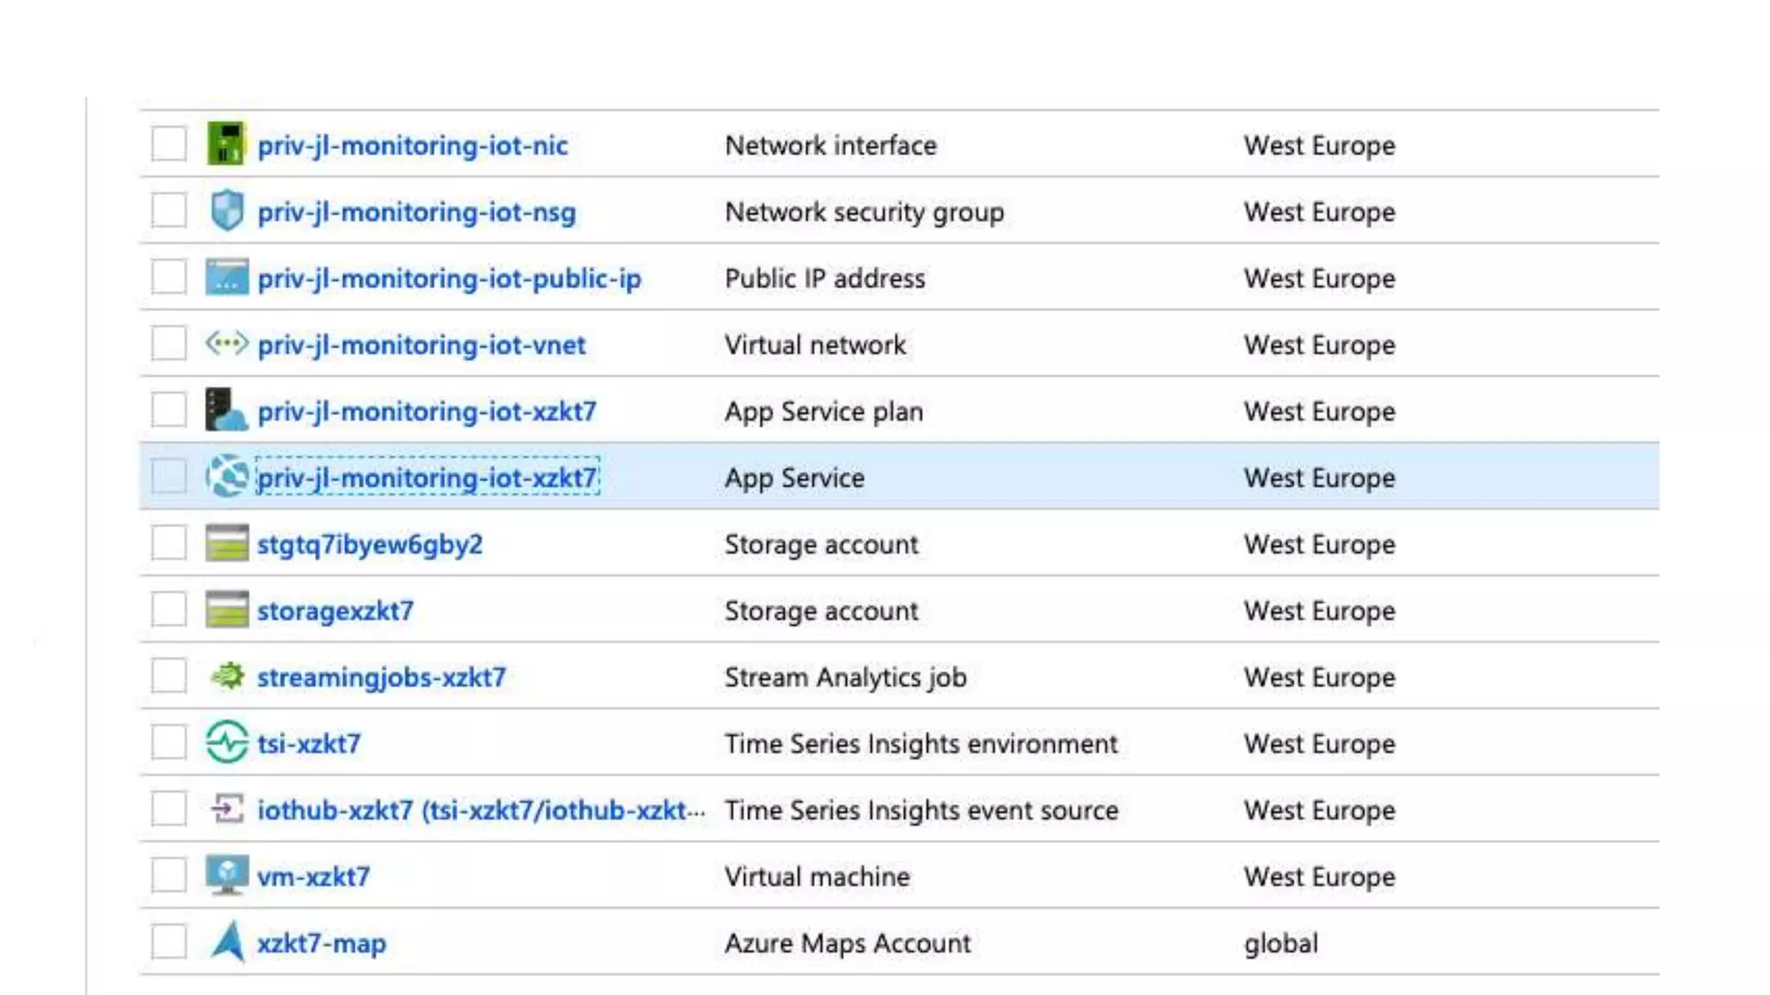Viewport: 1770px width, 995px height.
Task: Click the Stream Analytics job gear icon
Action: click(x=226, y=676)
